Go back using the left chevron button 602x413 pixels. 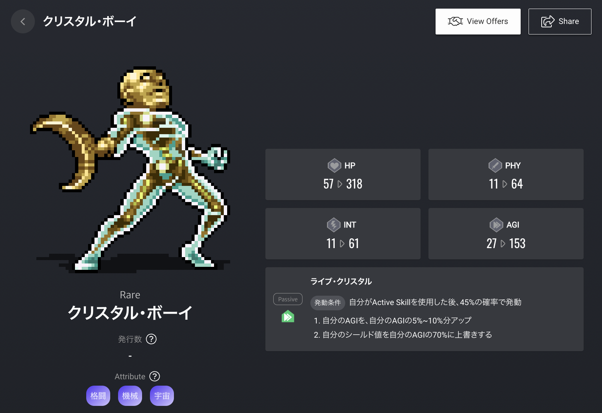pos(23,21)
